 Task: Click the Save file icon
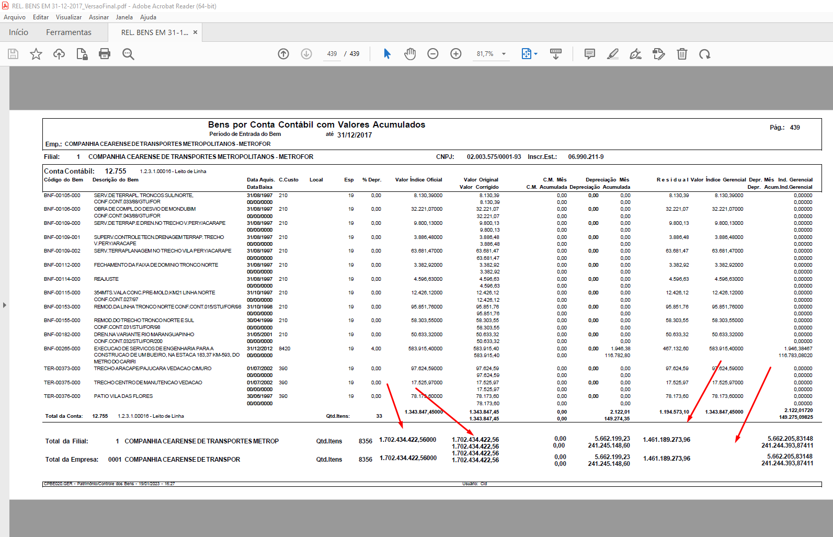coord(13,54)
